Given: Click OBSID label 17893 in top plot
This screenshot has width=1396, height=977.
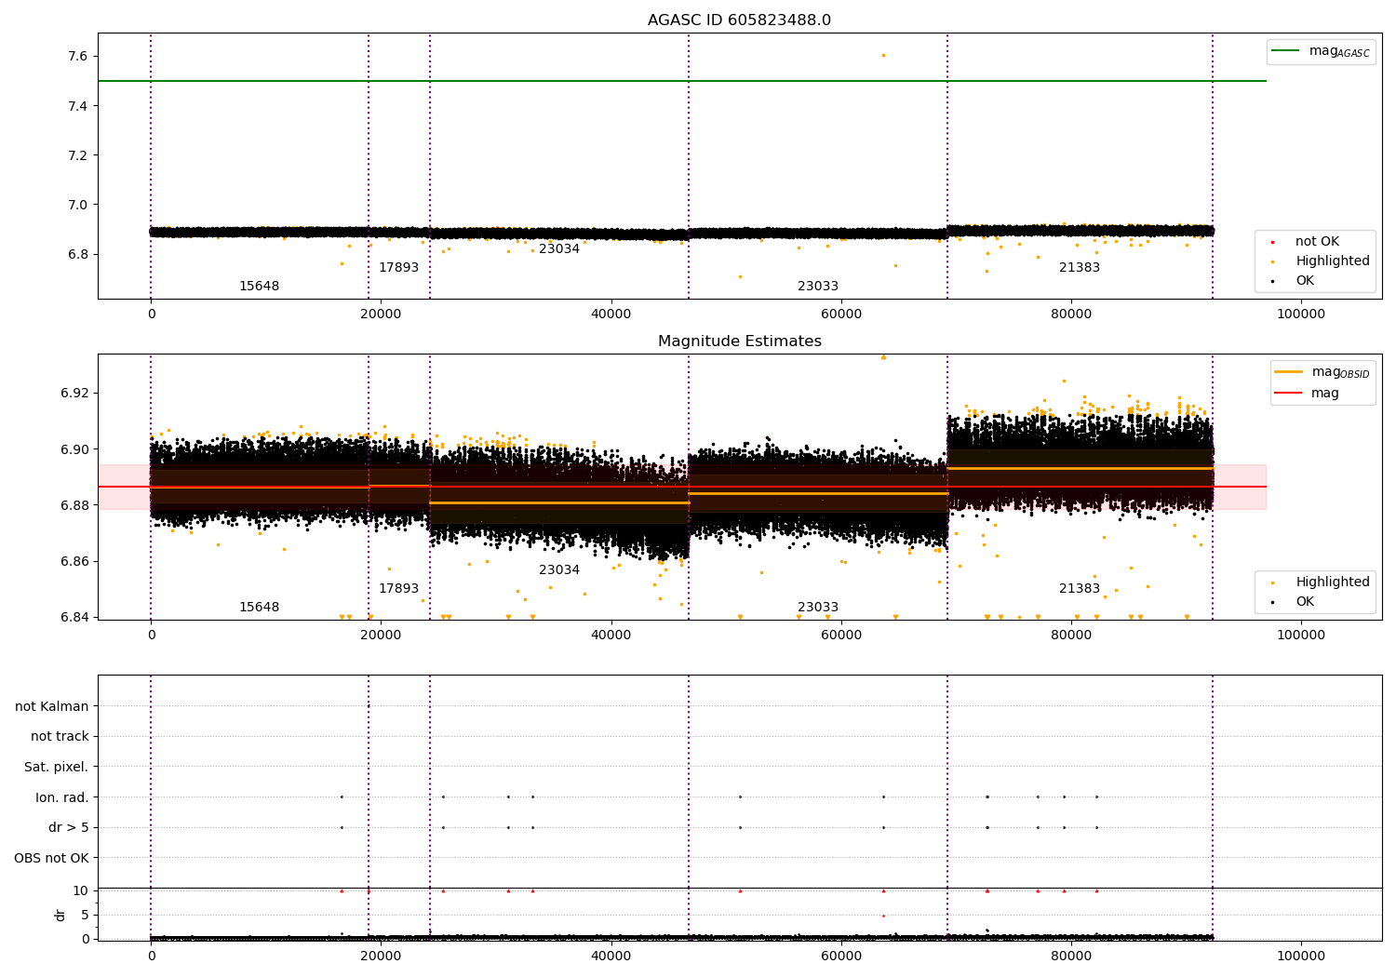Looking at the screenshot, I should [398, 268].
